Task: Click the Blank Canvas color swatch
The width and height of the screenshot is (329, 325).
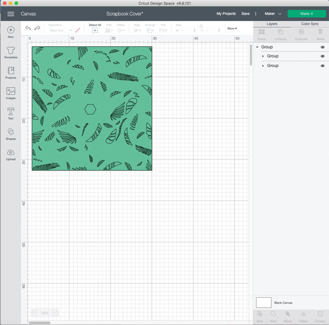Action: pyautogui.click(x=264, y=302)
